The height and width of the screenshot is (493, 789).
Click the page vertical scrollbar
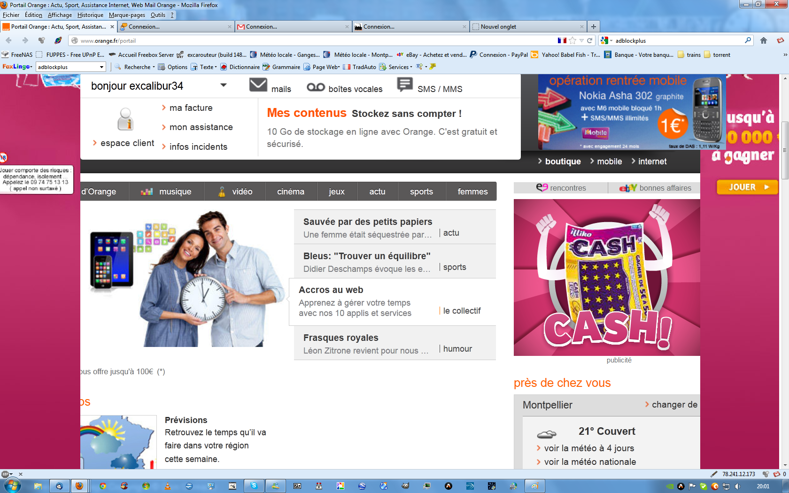click(x=785, y=150)
